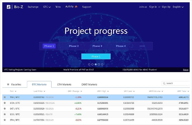Open the Vote menu item
The width and height of the screenshot is (192, 125).
(x=58, y=7)
